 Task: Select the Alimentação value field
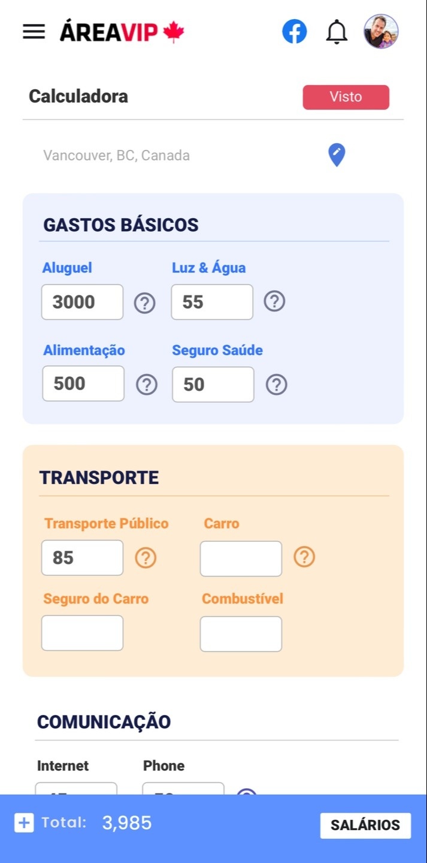point(83,384)
